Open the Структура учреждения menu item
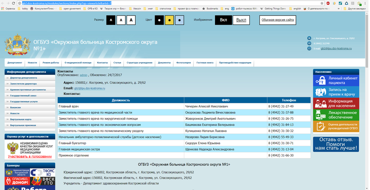Screen dimensions: 370x190 click(139, 63)
